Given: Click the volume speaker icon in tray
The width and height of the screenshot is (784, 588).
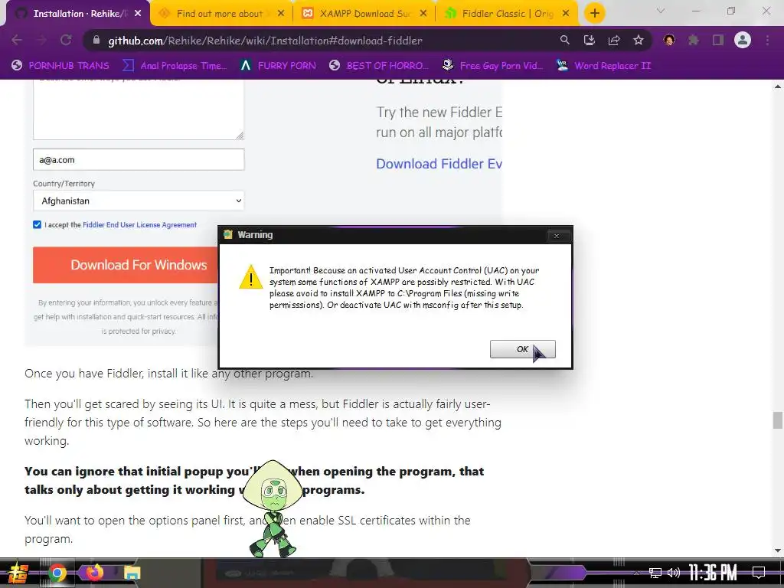Looking at the screenshot, I should click(674, 573).
